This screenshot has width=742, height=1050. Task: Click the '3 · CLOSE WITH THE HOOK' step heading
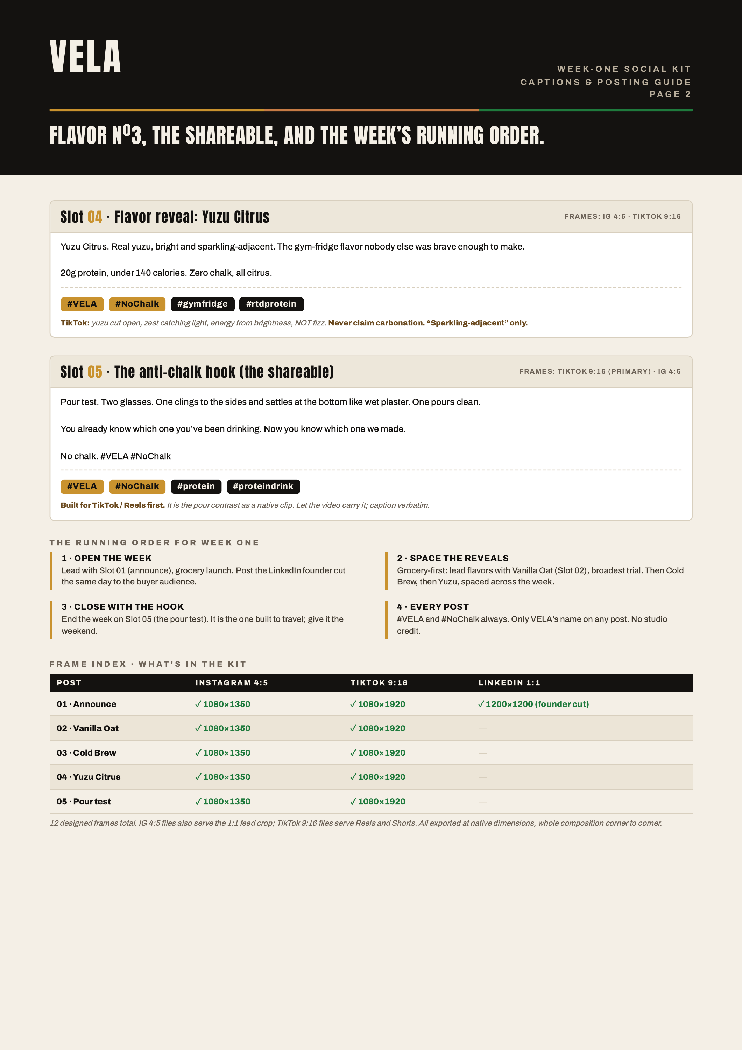122,607
